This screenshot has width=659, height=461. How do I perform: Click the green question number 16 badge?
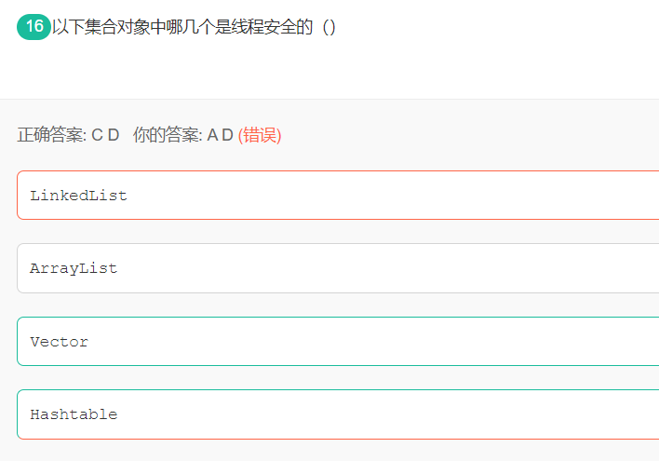coord(34,27)
